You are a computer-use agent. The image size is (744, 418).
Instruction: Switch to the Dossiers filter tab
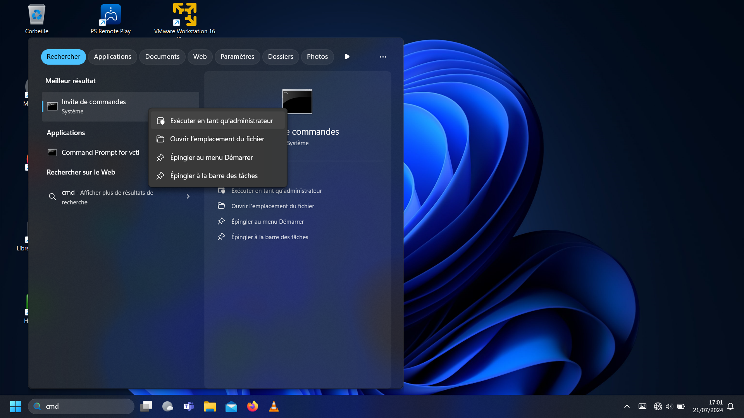point(281,57)
